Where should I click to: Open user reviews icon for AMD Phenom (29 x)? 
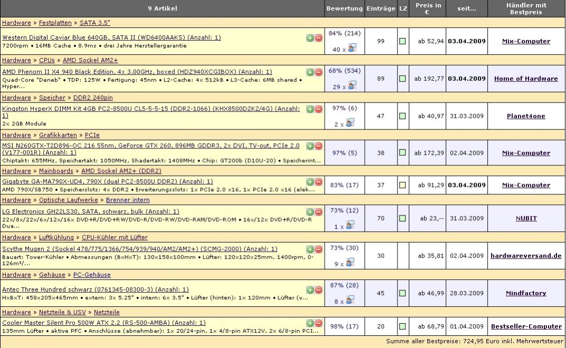point(352,86)
